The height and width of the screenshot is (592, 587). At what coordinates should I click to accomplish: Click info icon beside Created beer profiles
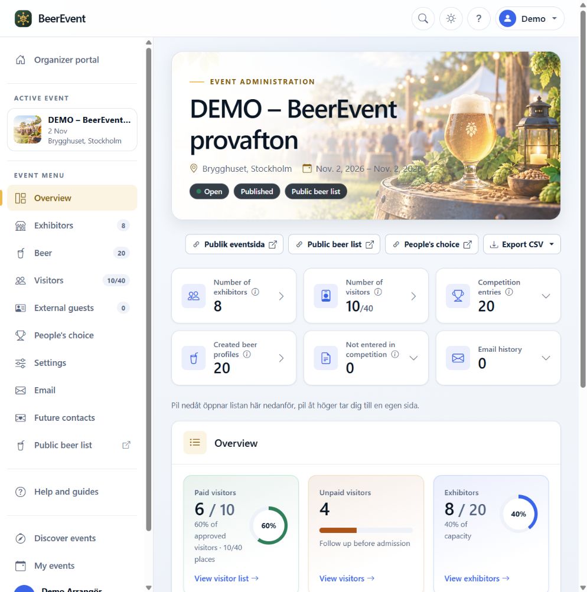coord(247,354)
